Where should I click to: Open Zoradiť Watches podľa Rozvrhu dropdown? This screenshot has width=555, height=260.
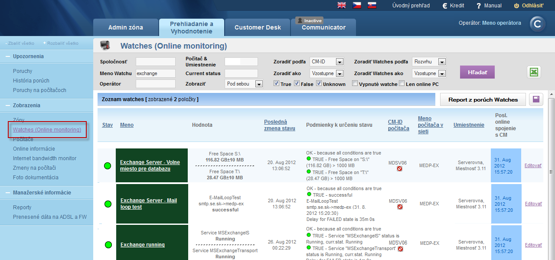429,62
